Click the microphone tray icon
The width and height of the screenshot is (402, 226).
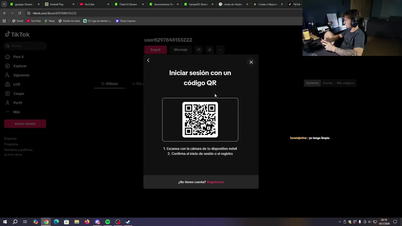tap(360, 222)
